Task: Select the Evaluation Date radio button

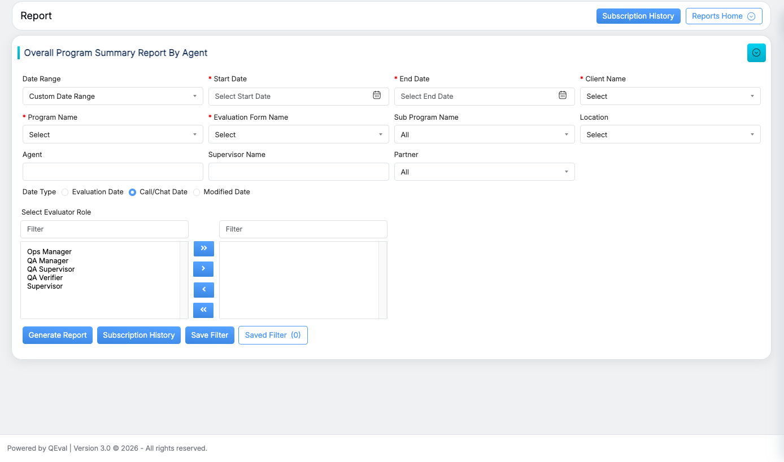Action: click(65, 192)
